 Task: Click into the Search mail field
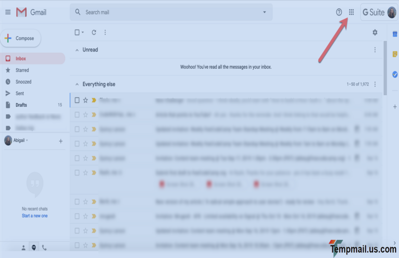(167, 12)
